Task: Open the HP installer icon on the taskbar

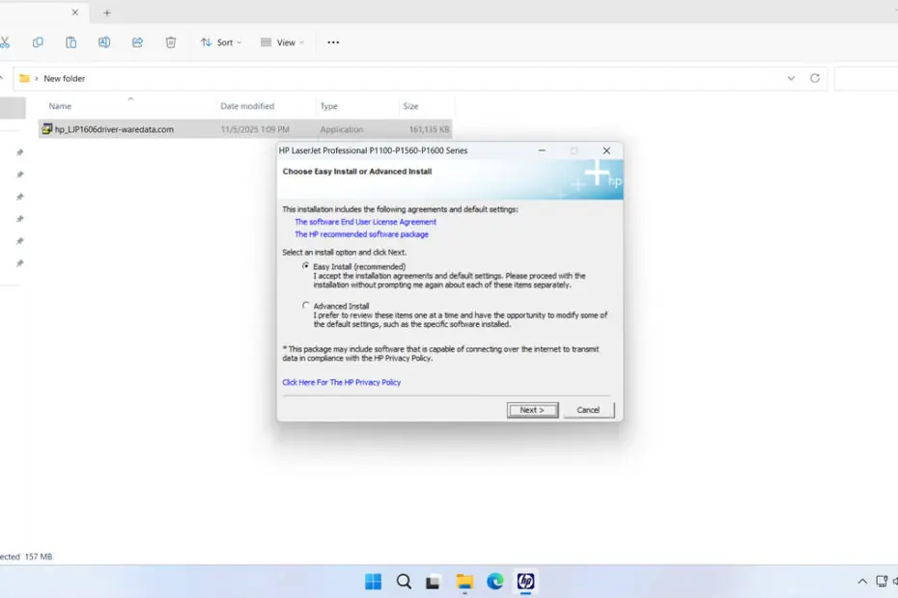Action: tap(525, 582)
